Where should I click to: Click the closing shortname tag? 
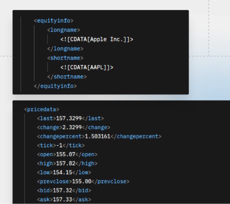pyautogui.click(x=67, y=77)
